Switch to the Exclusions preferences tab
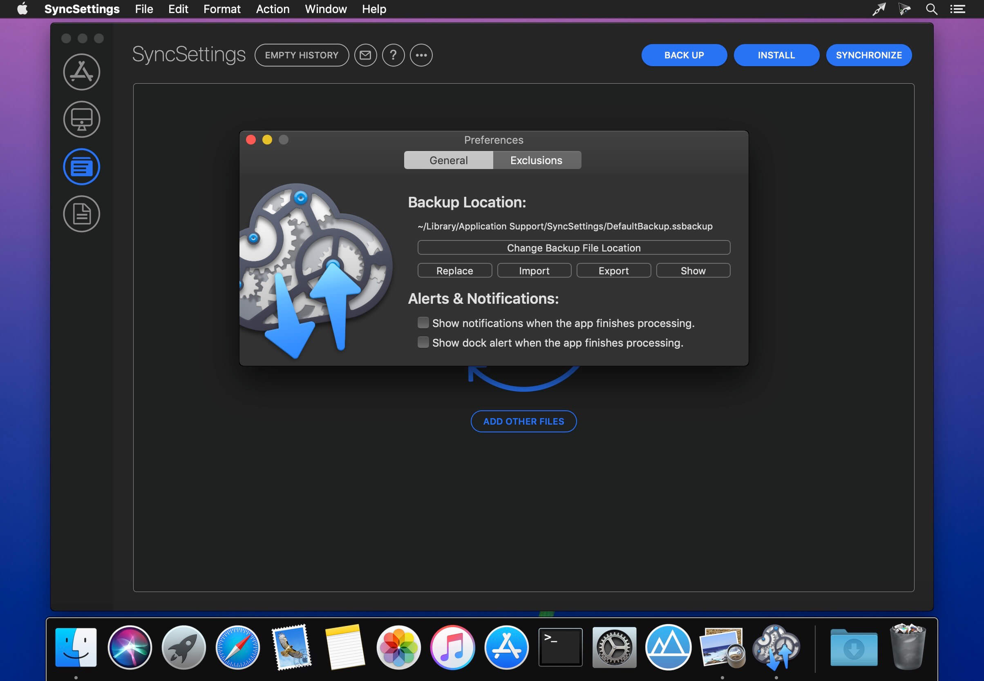The height and width of the screenshot is (681, 984). (537, 160)
